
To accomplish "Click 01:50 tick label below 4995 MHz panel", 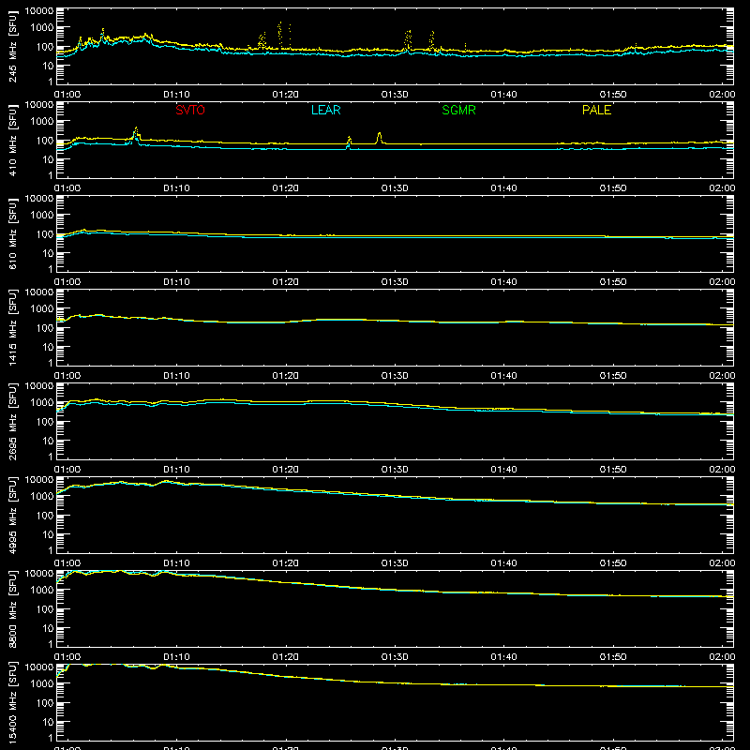I will [x=613, y=563].
